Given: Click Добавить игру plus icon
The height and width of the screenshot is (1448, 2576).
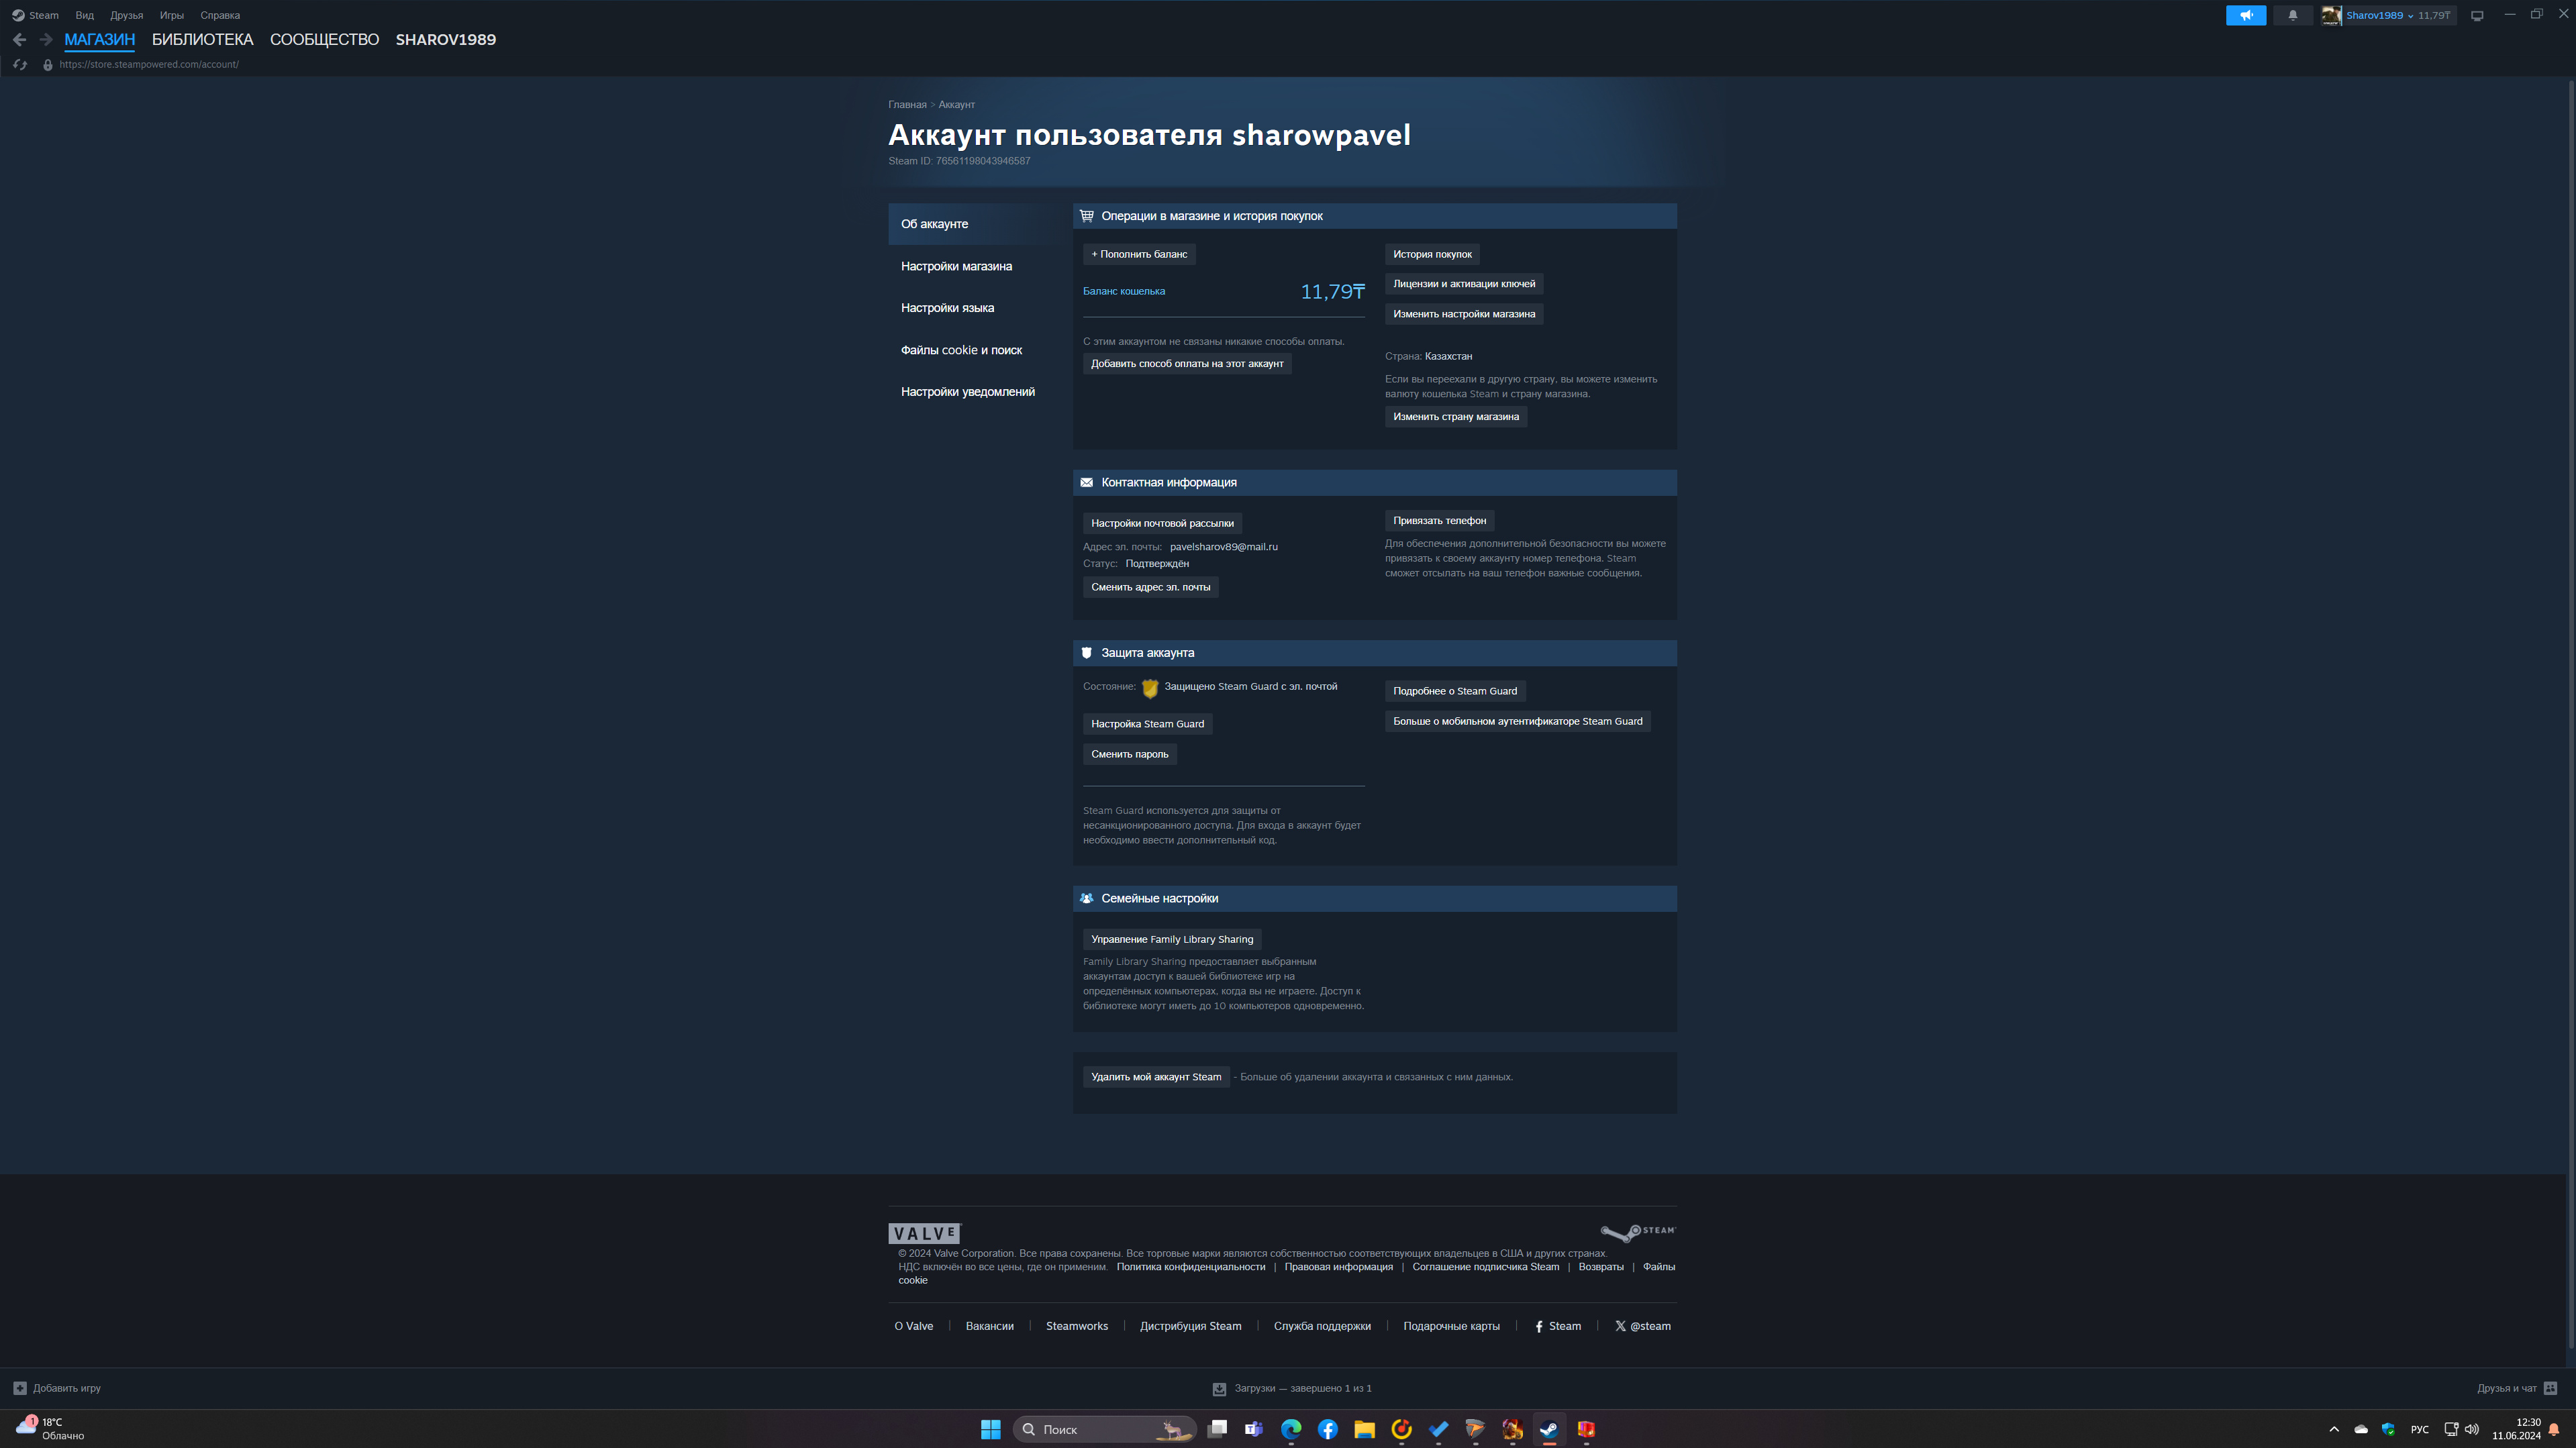Looking at the screenshot, I should tap(20, 1389).
